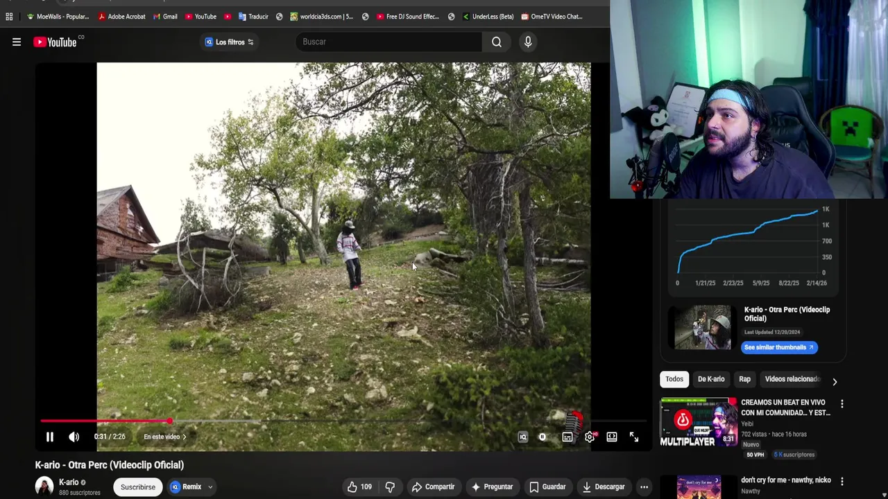Image resolution: width=888 pixels, height=499 pixels.
Task: Click the video title 'K-ario - Otra Perc'
Action: click(x=110, y=465)
